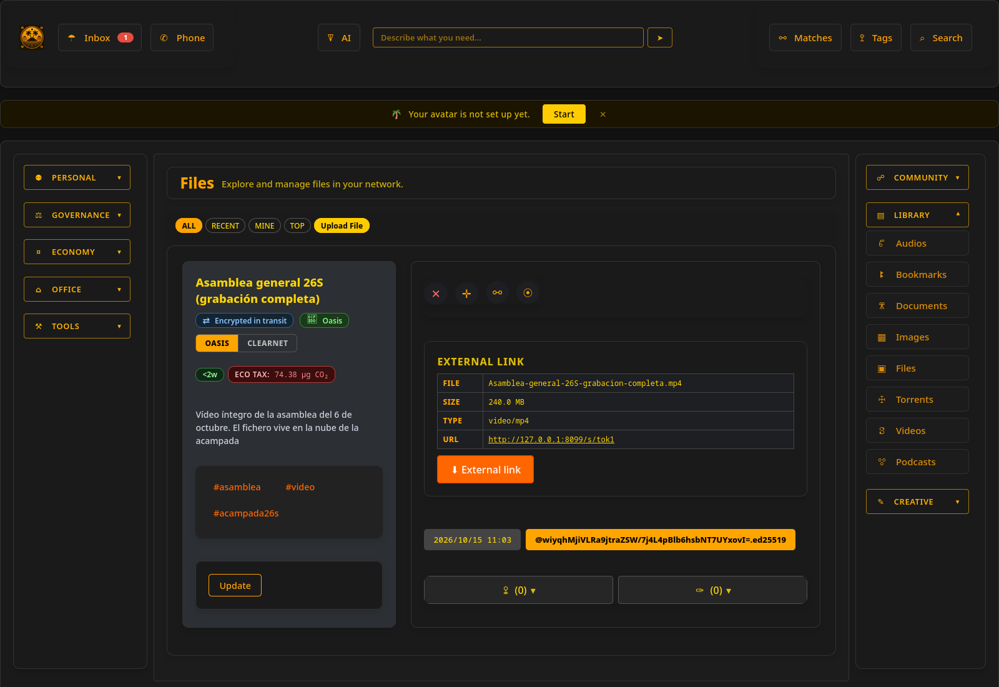Switch network toggle to CLEARNET
999x687 pixels.
(x=267, y=343)
